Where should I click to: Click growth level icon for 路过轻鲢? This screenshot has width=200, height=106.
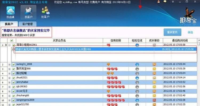154,73
